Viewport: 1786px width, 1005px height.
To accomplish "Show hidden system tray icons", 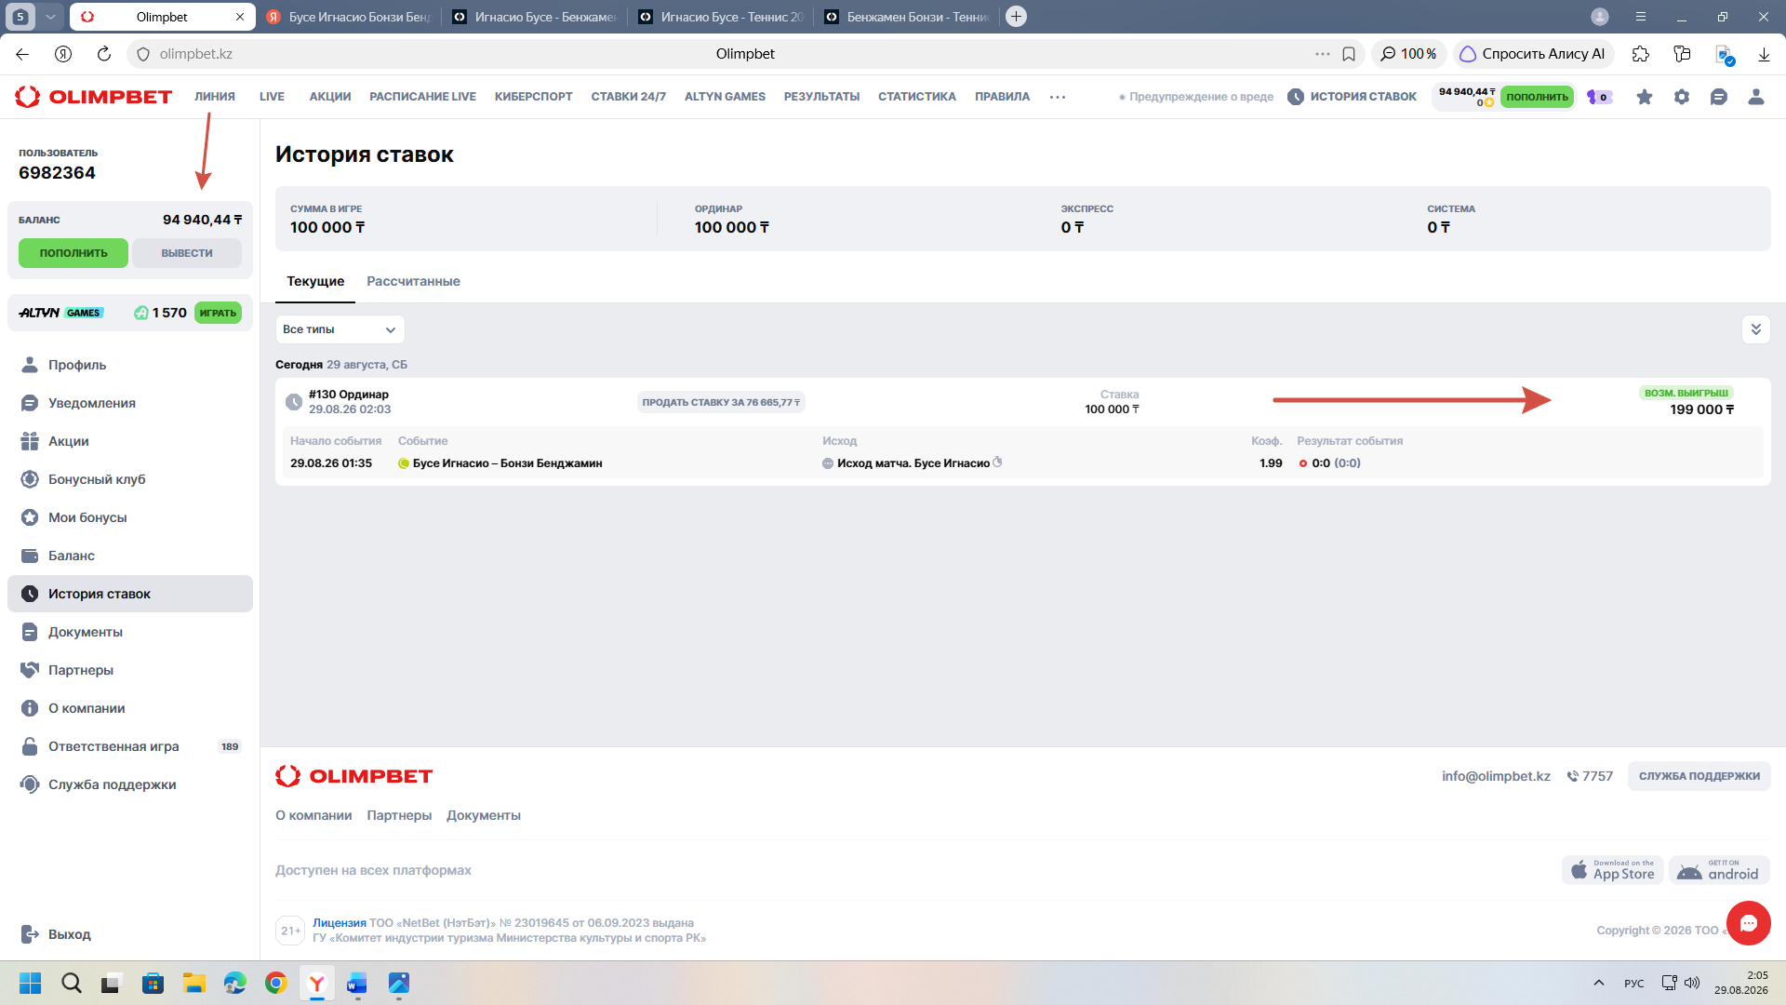I will [x=1599, y=983].
